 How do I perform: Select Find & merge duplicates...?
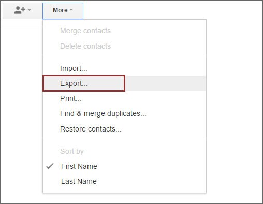click(124, 113)
